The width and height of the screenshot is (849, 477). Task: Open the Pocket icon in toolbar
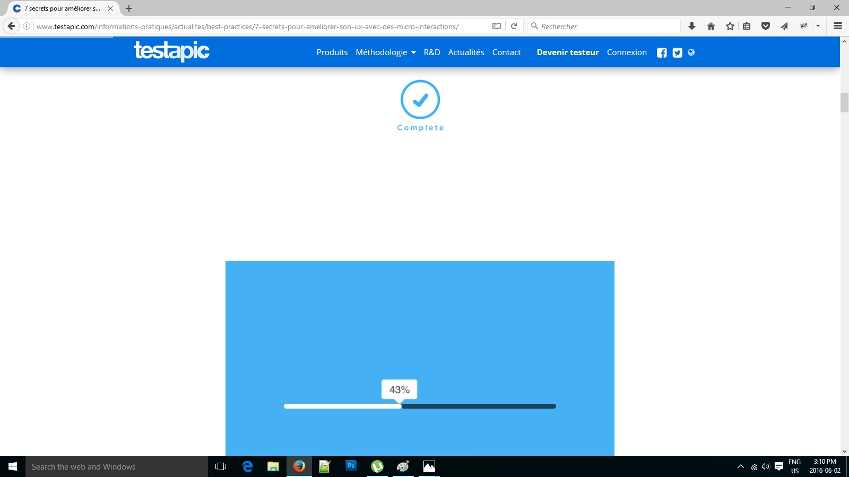[766, 26]
